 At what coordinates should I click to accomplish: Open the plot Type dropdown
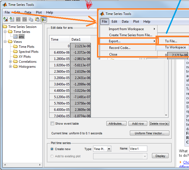coord(109,149)
